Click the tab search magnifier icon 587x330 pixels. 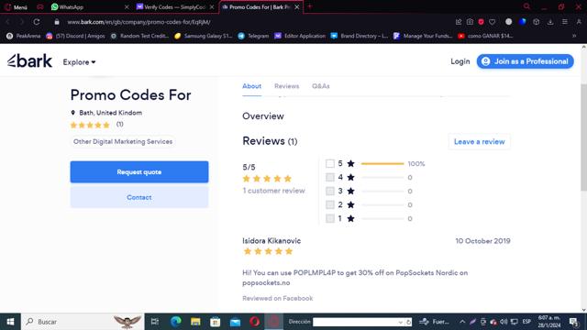coord(526,6)
